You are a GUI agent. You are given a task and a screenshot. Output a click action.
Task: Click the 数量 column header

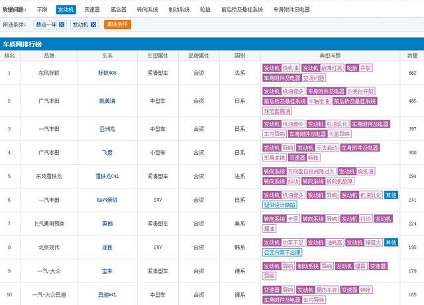pos(412,56)
